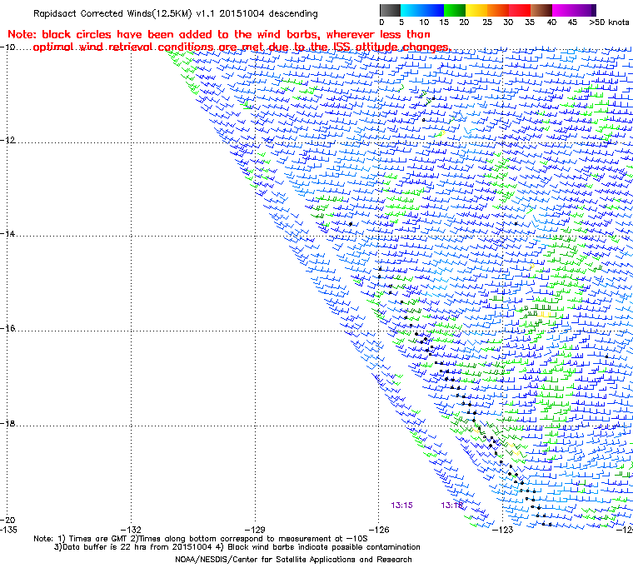Click the '35' label under the color bar
Screen dimensions: 633x573
[530, 22]
